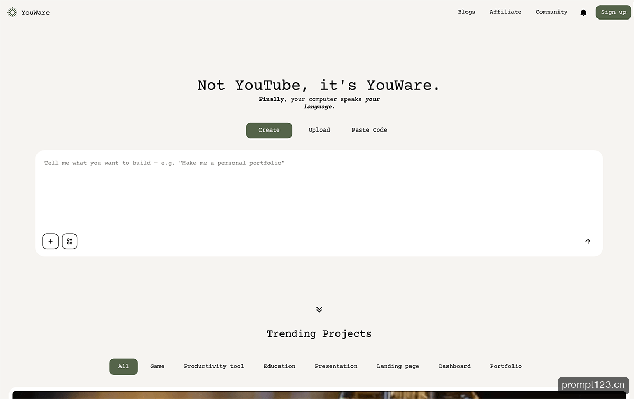Screen dimensions: 634x399
Task: Click the Trending Projects heading
Action: point(319,334)
